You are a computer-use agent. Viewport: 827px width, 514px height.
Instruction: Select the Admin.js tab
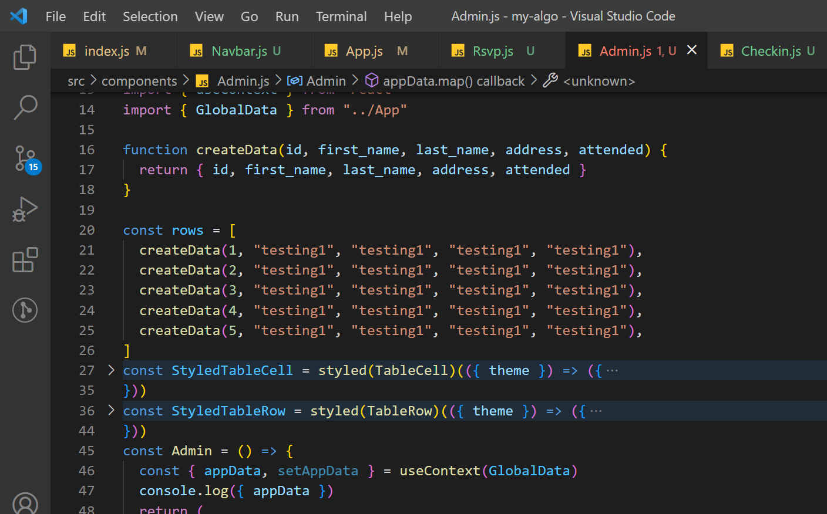click(x=637, y=51)
